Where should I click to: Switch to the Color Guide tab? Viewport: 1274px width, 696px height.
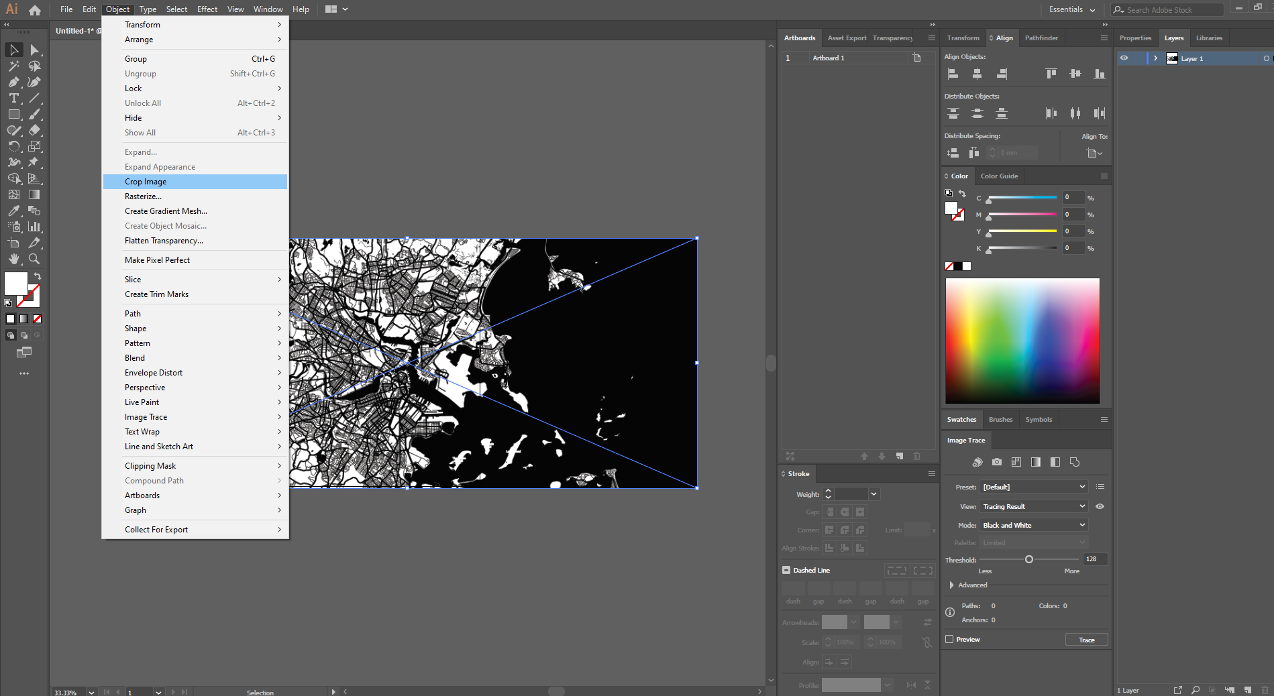999,176
